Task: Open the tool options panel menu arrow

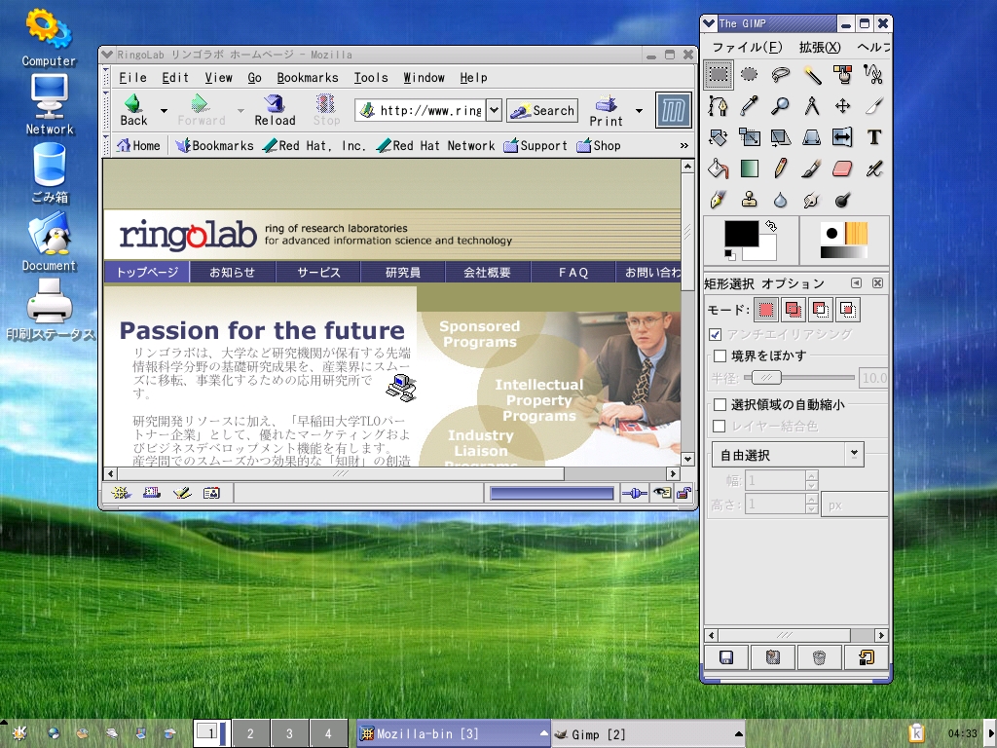Action: 857,283
